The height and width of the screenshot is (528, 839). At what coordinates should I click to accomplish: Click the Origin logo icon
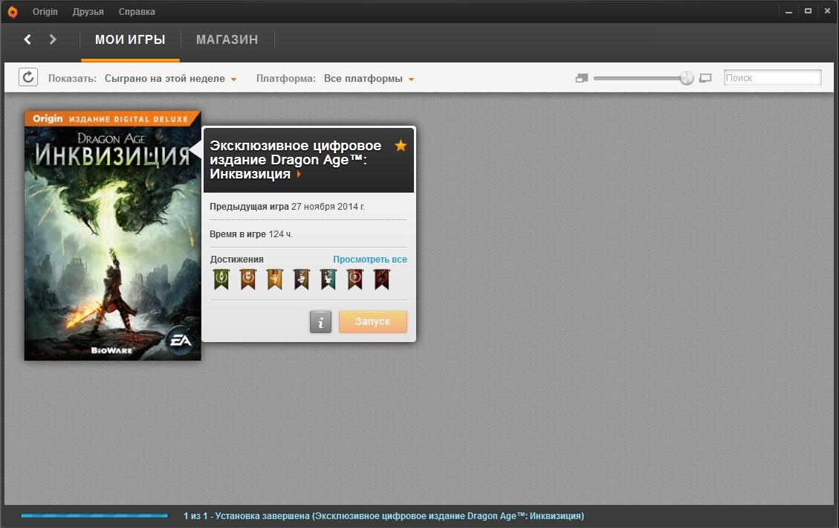tap(13, 12)
